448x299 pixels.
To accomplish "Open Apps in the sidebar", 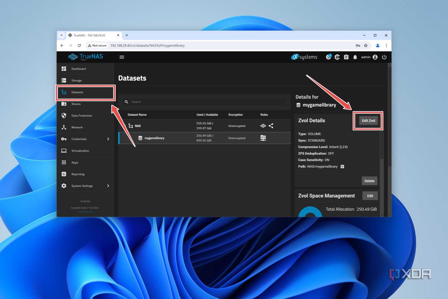I will (x=85, y=162).
